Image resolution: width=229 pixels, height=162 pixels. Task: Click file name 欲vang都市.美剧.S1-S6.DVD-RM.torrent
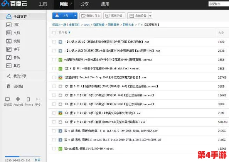tap(89, 149)
